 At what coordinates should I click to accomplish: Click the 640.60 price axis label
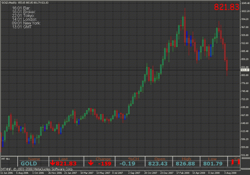tap(246, 123)
